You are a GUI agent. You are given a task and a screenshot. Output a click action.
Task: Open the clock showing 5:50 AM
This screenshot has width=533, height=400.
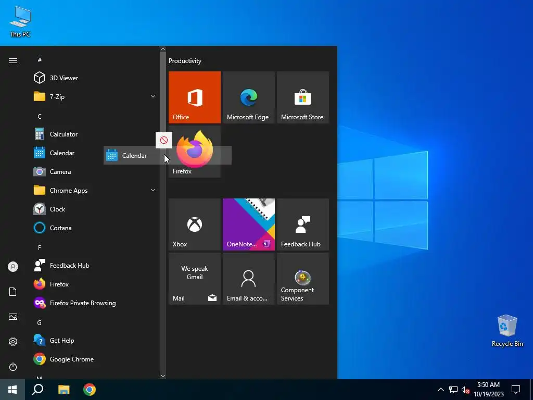coord(488,390)
